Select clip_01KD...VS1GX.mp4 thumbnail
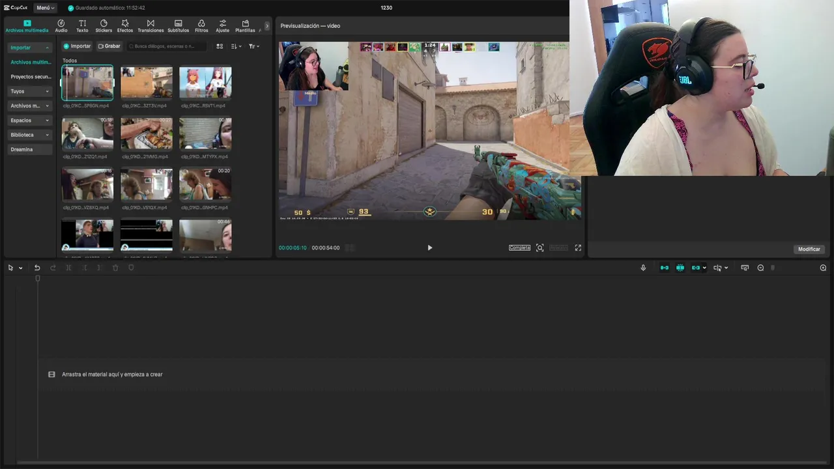 (147, 184)
